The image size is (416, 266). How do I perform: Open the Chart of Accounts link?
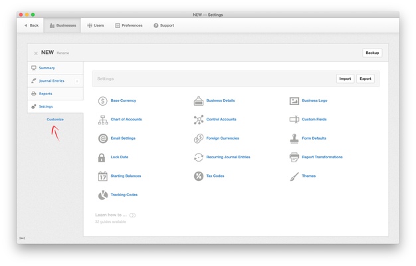[x=126, y=120]
